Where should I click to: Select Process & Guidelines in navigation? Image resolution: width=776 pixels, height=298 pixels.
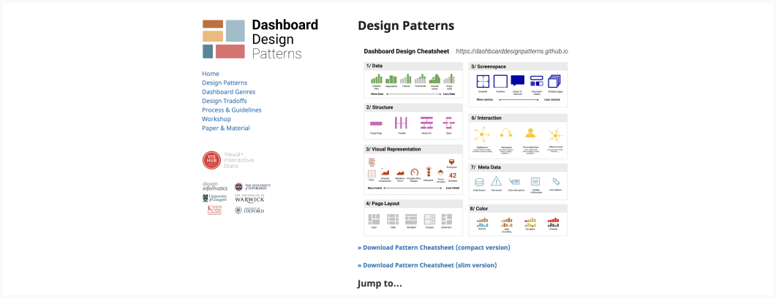coord(233,110)
